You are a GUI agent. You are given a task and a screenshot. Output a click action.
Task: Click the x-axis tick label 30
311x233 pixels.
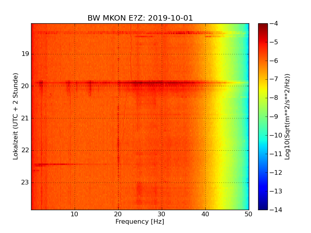coord(162,214)
